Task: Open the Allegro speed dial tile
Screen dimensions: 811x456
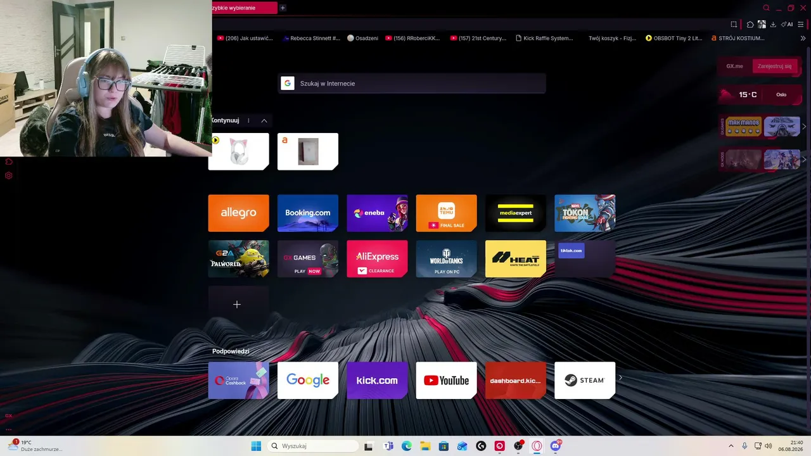Action: click(x=238, y=213)
